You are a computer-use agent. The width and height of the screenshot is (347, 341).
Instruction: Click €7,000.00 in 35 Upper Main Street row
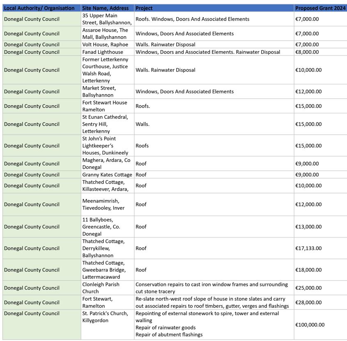(x=307, y=19)
